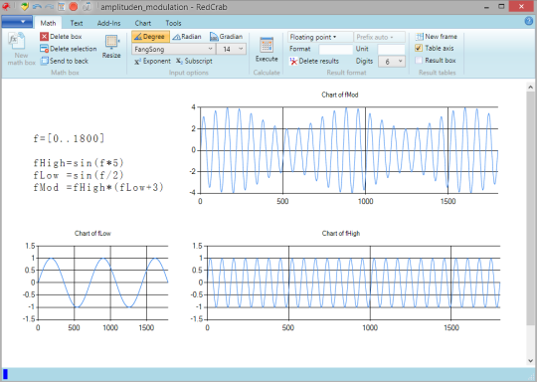The image size is (537, 382).
Task: Click the formula fLow =sin(f/2)
Action: pos(79,175)
